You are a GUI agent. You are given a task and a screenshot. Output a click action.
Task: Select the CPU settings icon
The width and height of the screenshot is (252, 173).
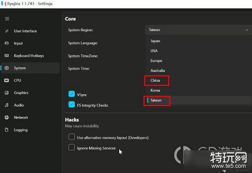pos(7,80)
